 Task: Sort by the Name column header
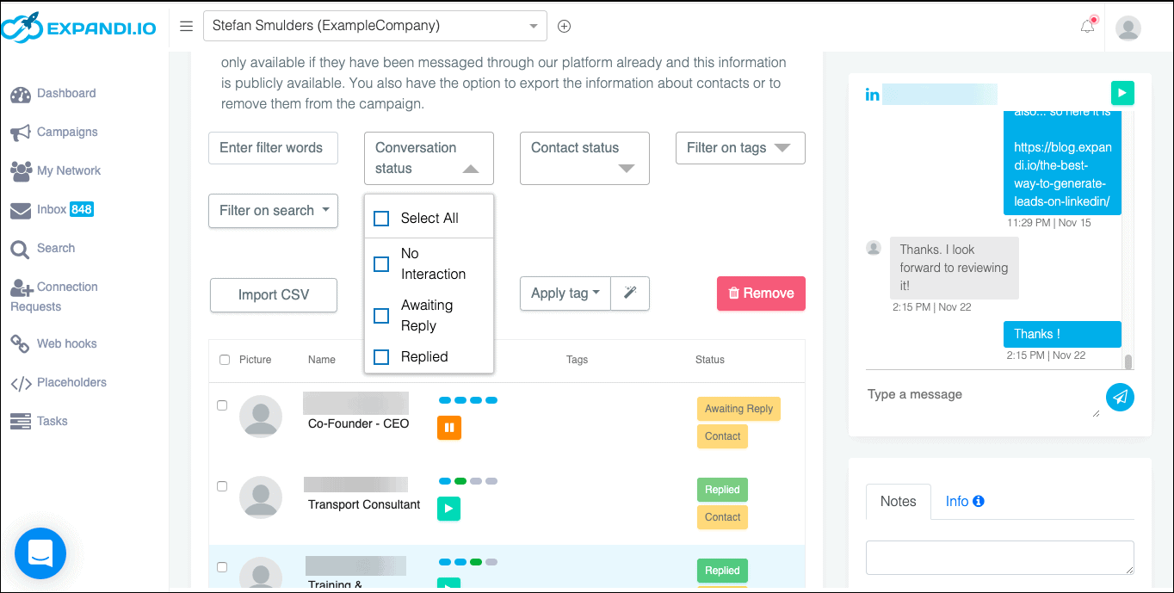322,360
